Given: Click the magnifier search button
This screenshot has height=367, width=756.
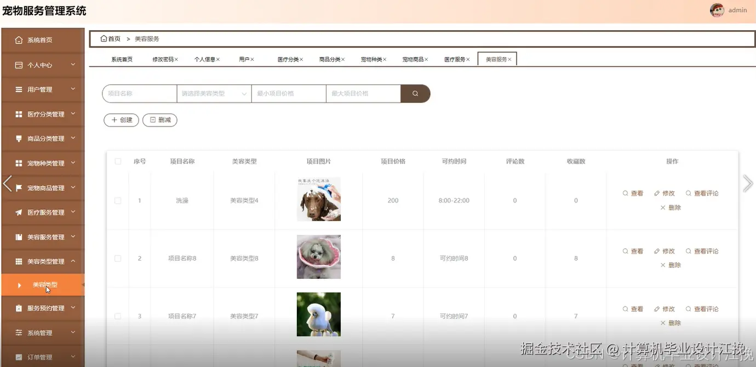Looking at the screenshot, I should (415, 94).
